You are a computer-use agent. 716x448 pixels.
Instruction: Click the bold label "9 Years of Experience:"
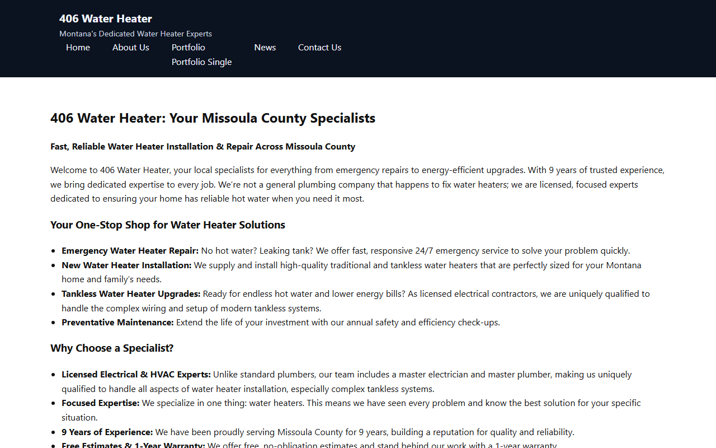107,432
